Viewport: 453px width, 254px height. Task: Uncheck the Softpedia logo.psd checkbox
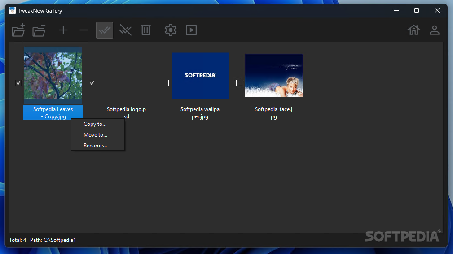pyautogui.click(x=92, y=83)
